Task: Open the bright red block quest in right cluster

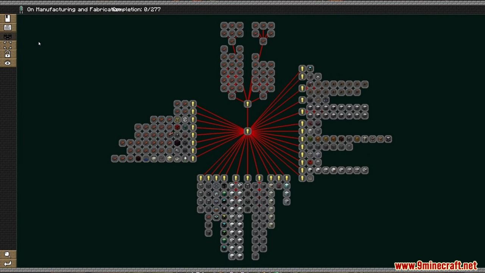Action: pos(310,162)
